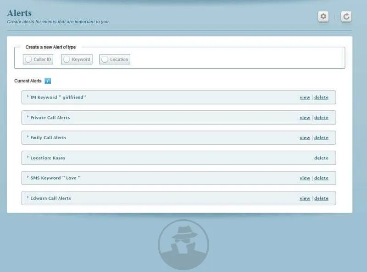Click the 'SMS Keyword " Love "' title text
Image resolution: width=367 pixels, height=272 pixels.
56,178
